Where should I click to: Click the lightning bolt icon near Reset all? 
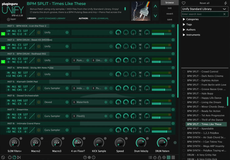pyautogui.click(x=225, y=3)
